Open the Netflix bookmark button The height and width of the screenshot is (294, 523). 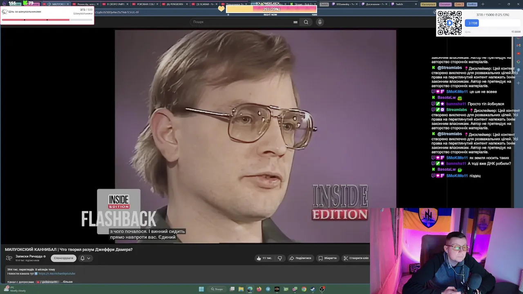pyautogui.click(x=472, y=4)
